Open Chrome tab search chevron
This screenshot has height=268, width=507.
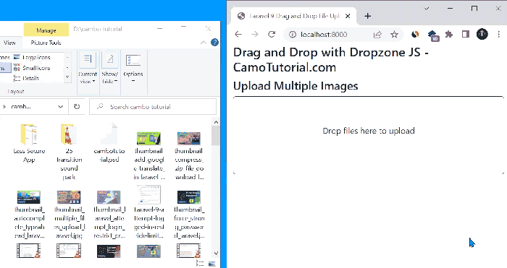coord(426,9)
